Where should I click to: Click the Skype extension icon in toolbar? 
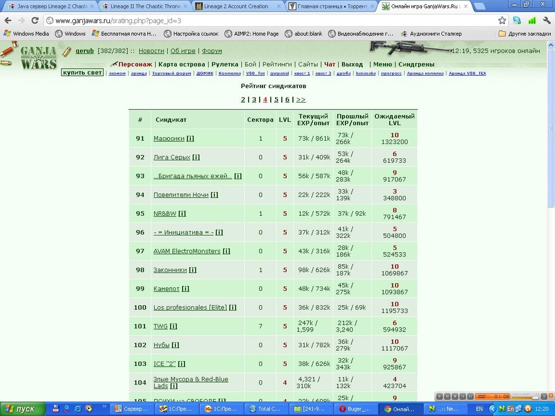[x=517, y=20]
